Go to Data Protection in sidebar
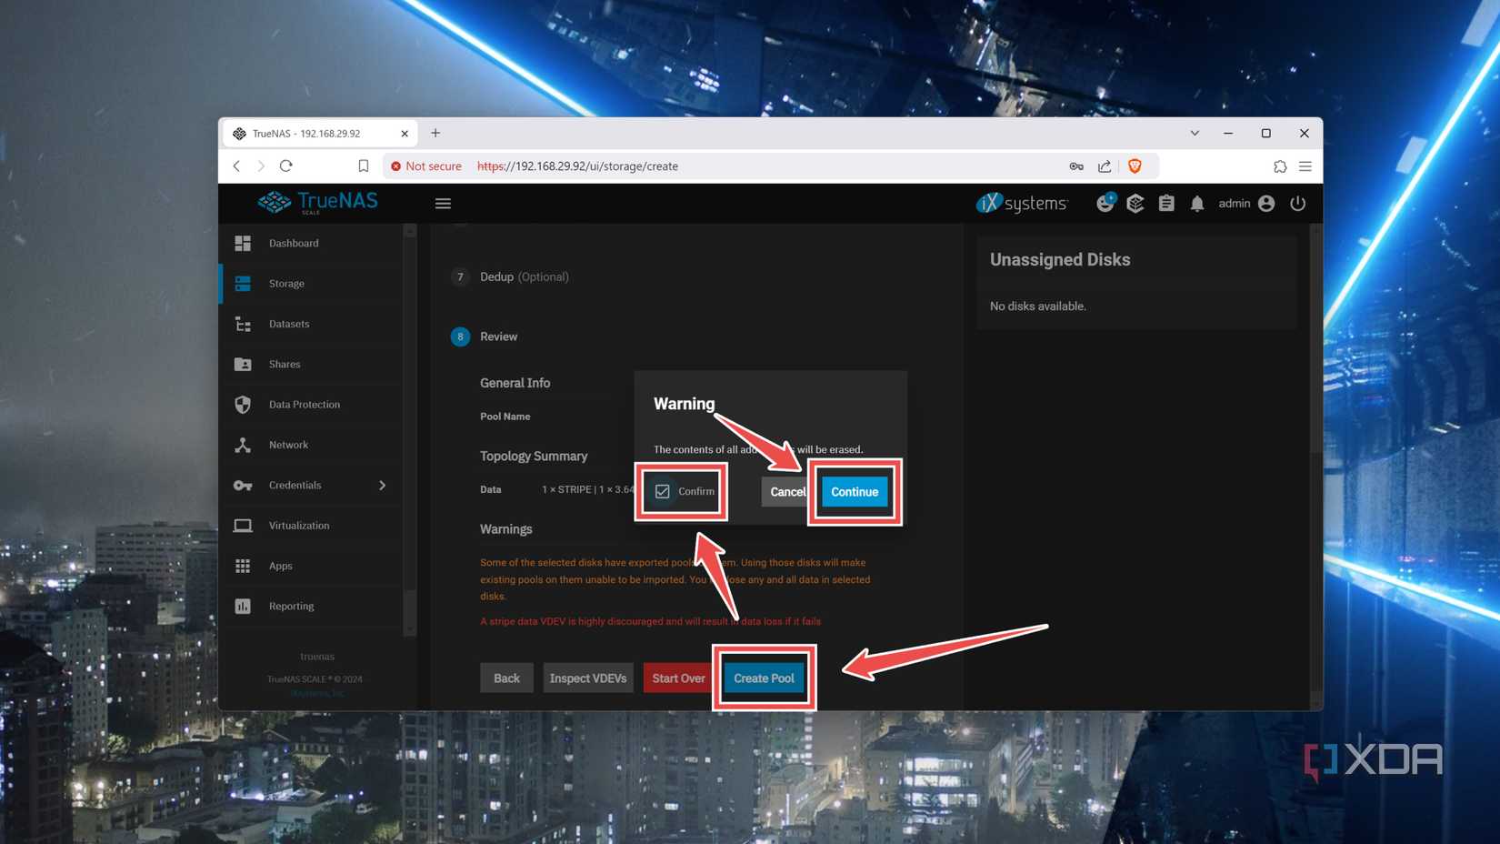 point(304,404)
